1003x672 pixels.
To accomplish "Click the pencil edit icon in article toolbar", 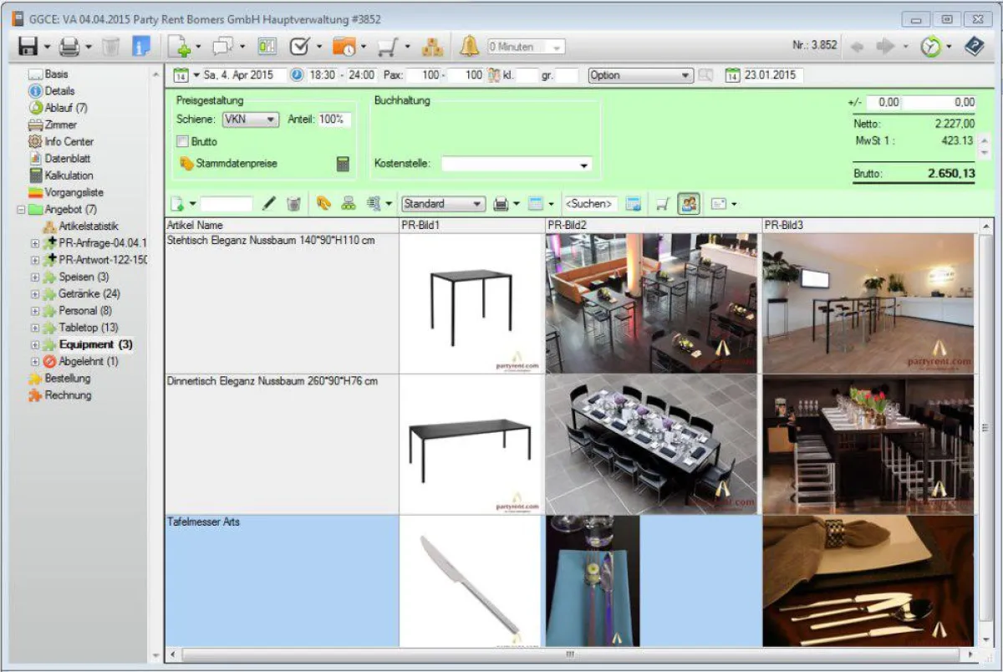I will (269, 203).
